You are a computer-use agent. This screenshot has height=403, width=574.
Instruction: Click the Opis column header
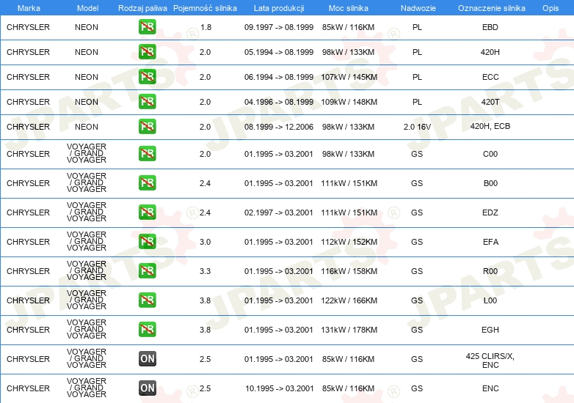click(550, 7)
